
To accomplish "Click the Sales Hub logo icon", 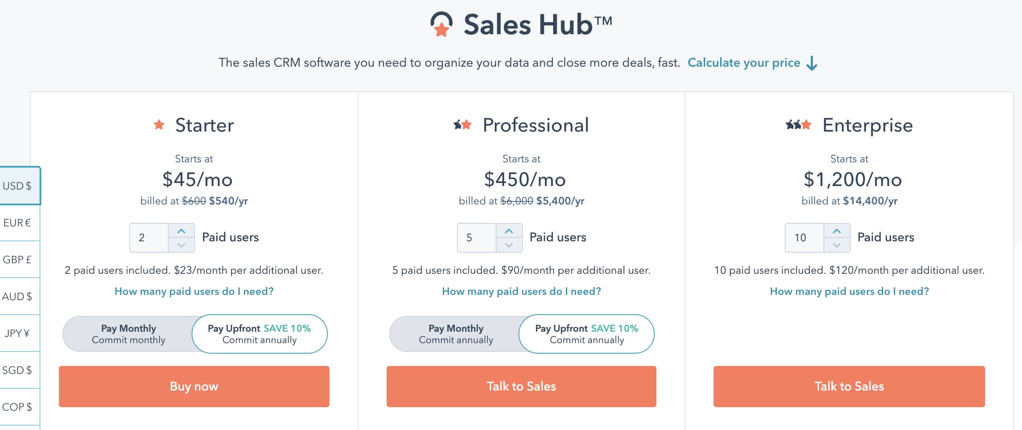I will (x=442, y=24).
